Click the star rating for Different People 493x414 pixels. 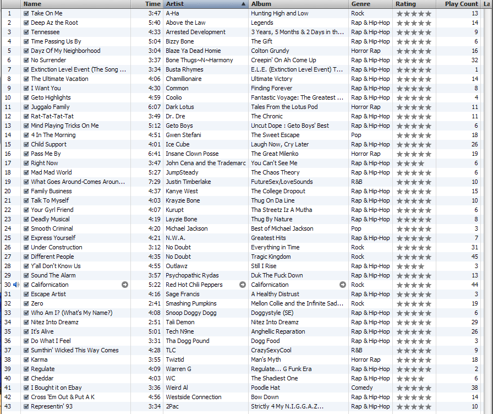(x=414, y=257)
